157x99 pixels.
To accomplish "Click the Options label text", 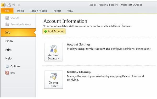I will click(x=15, y=66).
